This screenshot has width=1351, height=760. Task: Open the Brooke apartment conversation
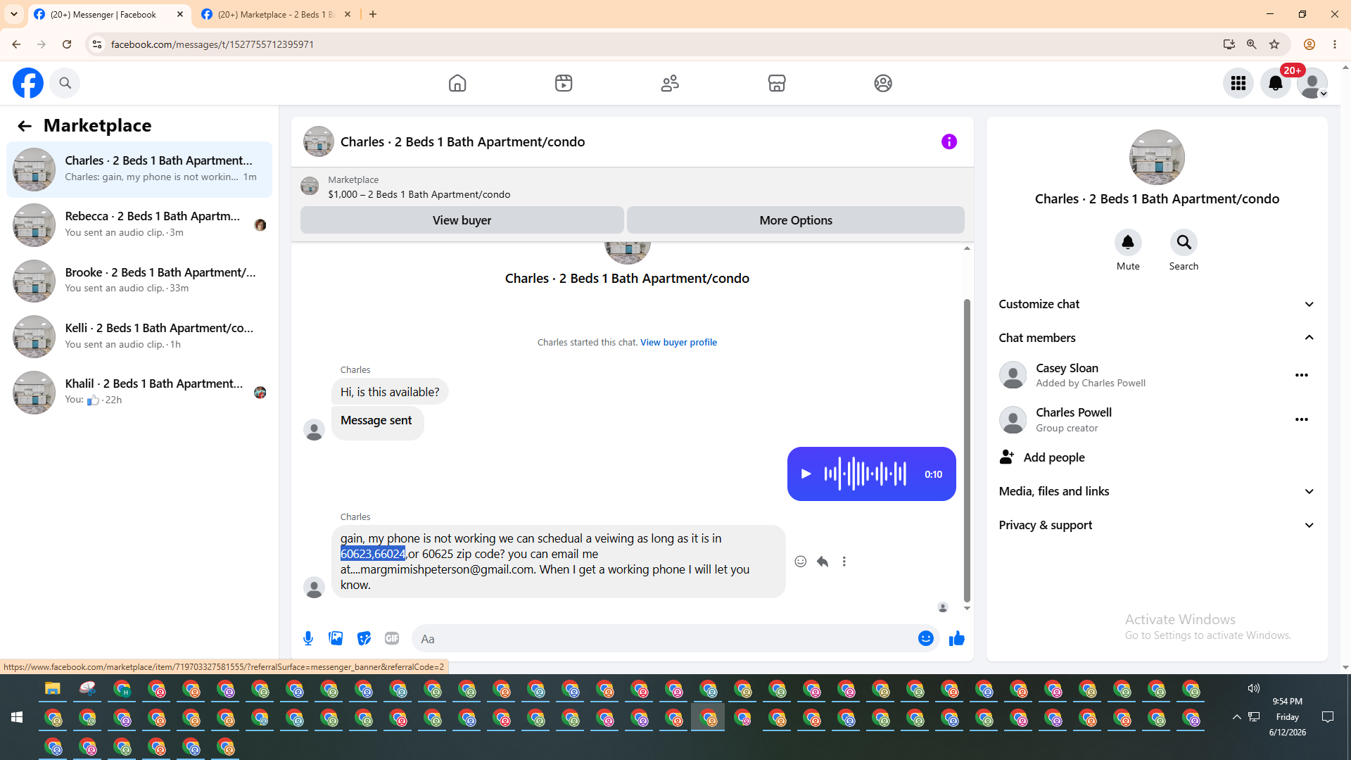point(139,281)
